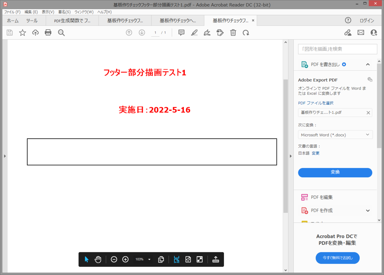Viewport: 384px width, 275px height.
Task: Close the active document tab
Action: [253, 20]
